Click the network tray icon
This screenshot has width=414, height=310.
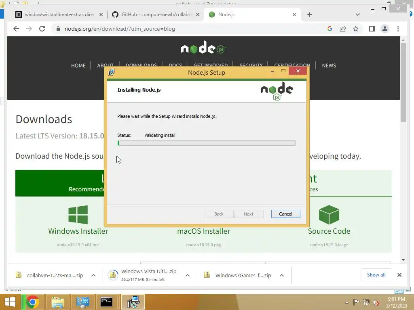tap(366, 302)
